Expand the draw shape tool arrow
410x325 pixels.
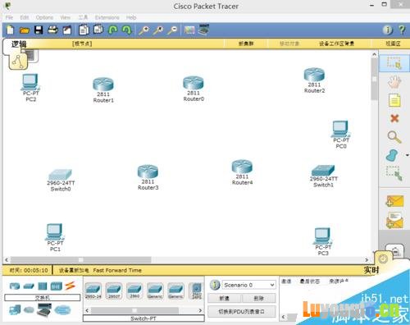[408, 155]
